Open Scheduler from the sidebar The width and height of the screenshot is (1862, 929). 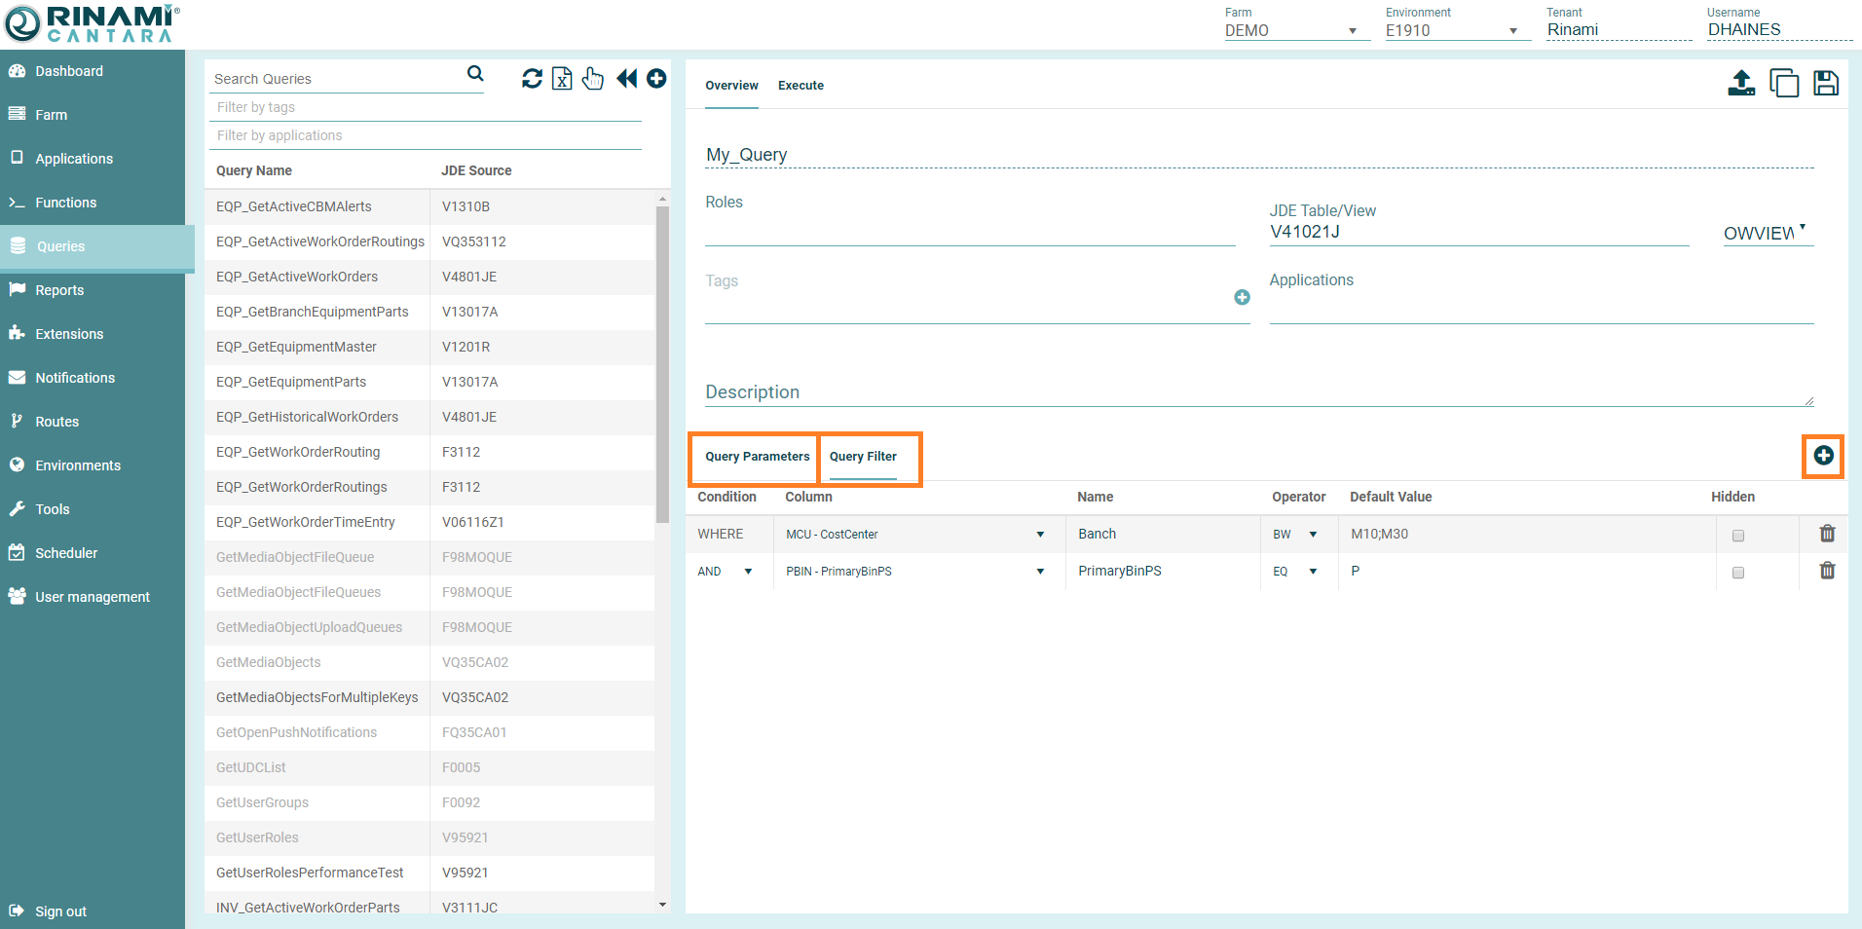pyautogui.click(x=66, y=553)
